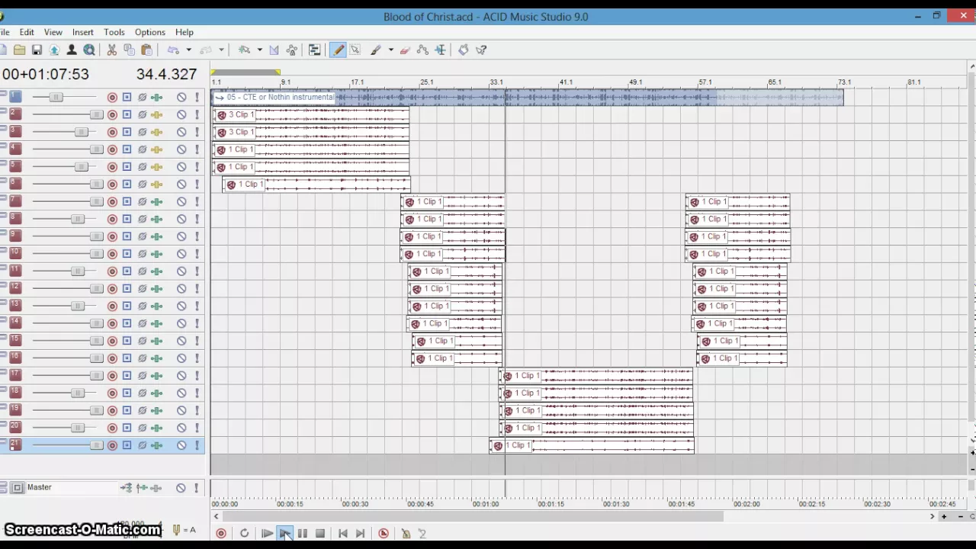This screenshot has width=976, height=549.
Task: Open the Edit menu
Action: click(x=27, y=32)
